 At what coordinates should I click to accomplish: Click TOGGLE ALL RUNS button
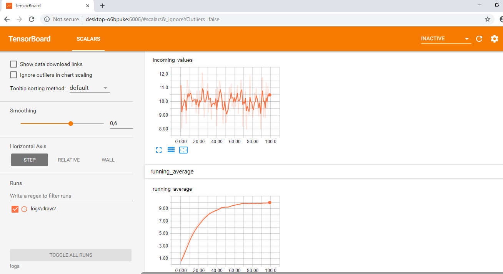pos(71,255)
